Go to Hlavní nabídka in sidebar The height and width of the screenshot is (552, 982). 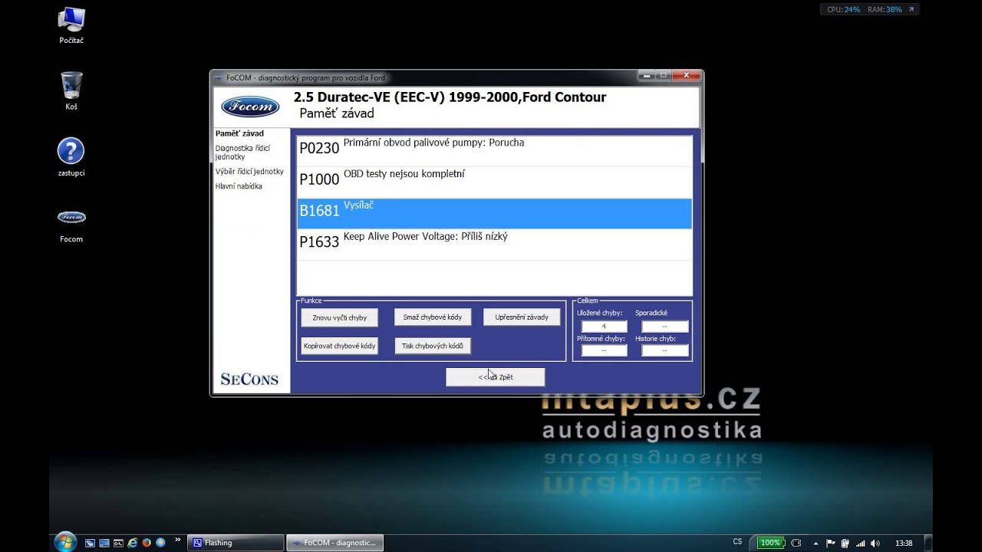[x=239, y=186]
